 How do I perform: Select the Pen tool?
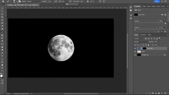tap(2, 53)
